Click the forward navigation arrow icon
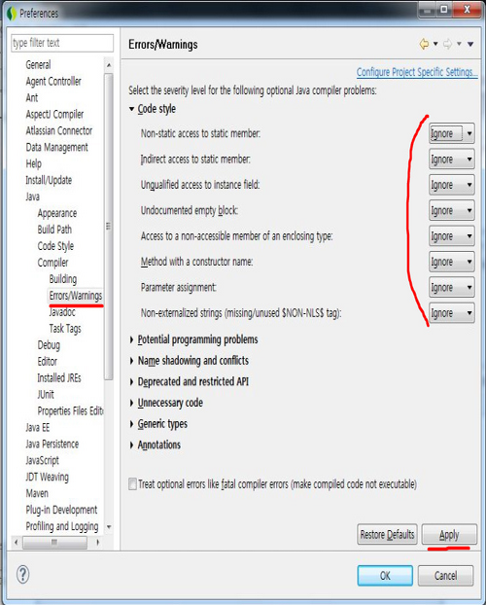The width and height of the screenshot is (486, 605). point(447,44)
